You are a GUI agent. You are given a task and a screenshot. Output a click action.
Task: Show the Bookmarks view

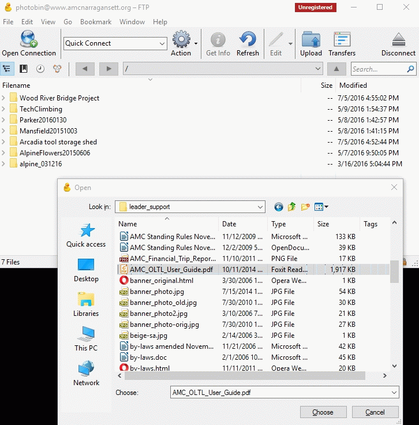pos(24,69)
